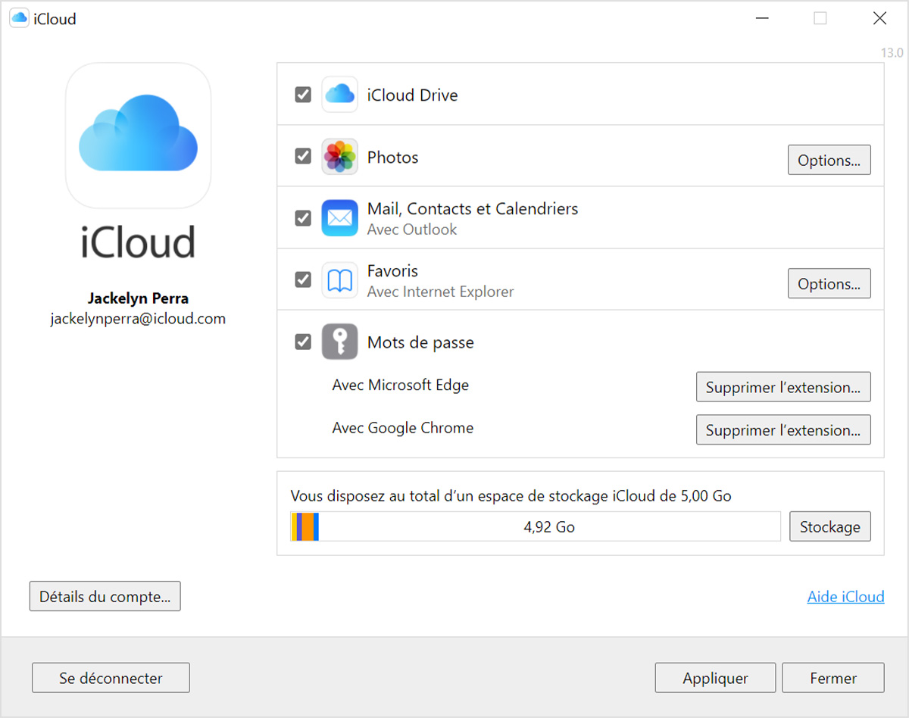Uncheck the Photos checkbox
Viewport: 909px width, 718px height.
tap(303, 156)
